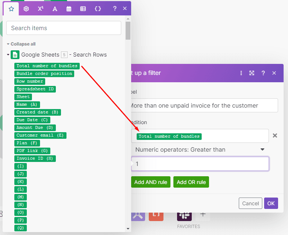Open the text functions tab
Image resolution: width=288 pixels, height=235 pixels.
tap(55, 9)
